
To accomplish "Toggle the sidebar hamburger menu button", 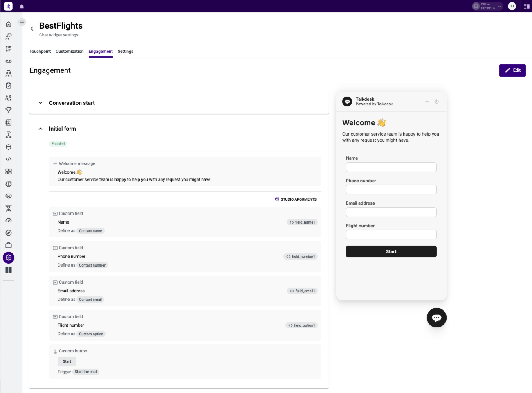I will click(22, 22).
